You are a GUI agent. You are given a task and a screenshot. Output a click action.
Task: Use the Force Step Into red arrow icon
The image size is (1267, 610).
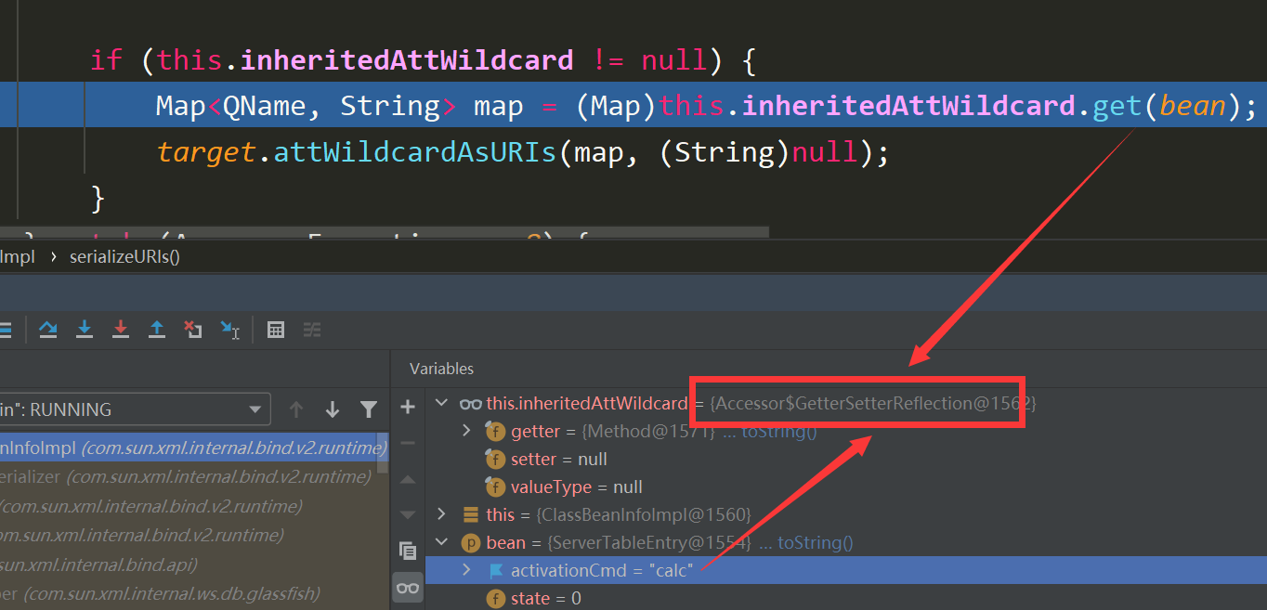(120, 330)
